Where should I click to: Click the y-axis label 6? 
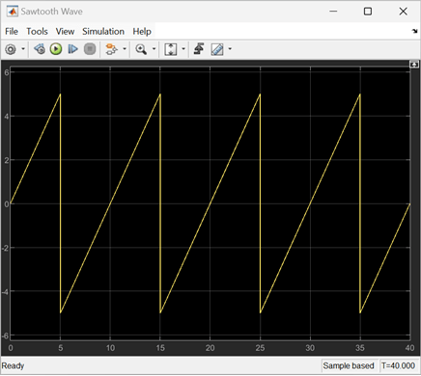(x=7, y=72)
